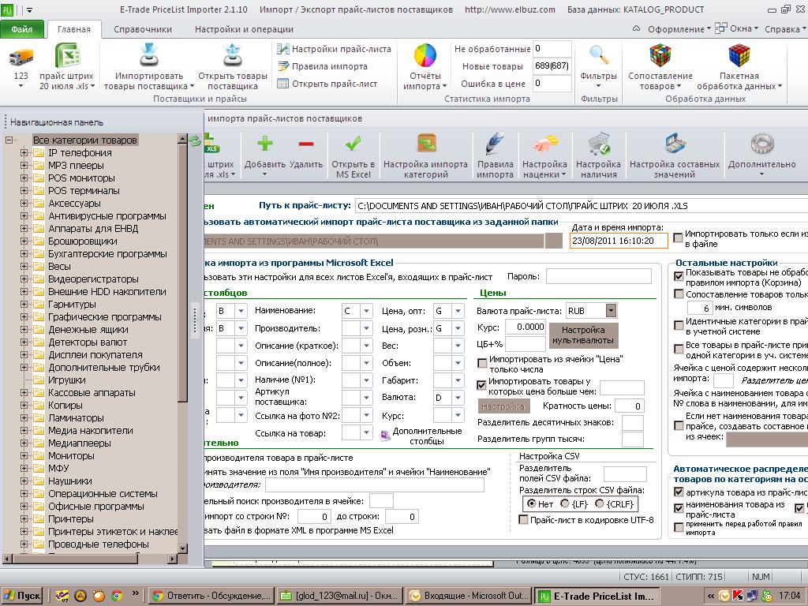Image resolution: width=808 pixels, height=606 pixels.
Task: Open the 'Цена, опт' column dropdown
Action: tap(458, 311)
